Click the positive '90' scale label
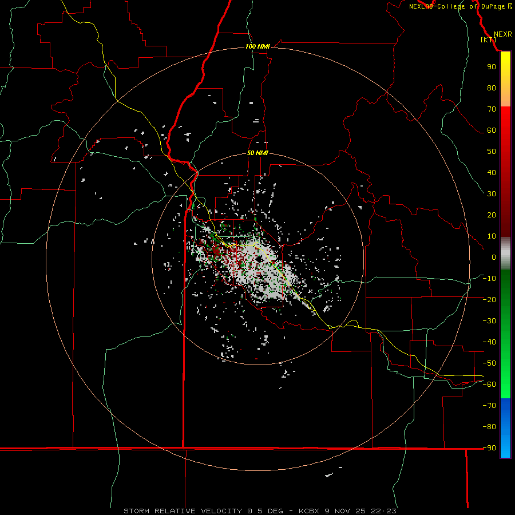Viewport: 515px width, 515px height. point(492,67)
